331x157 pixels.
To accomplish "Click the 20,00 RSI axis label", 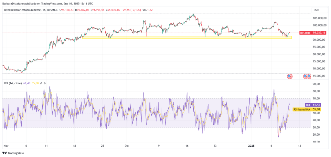I will (316, 135).
